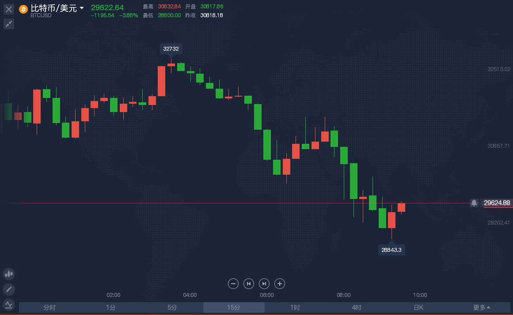Collapse the fullscreen chart view

9,23
